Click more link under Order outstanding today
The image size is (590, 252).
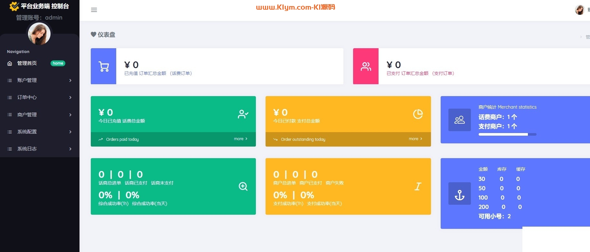pos(415,139)
